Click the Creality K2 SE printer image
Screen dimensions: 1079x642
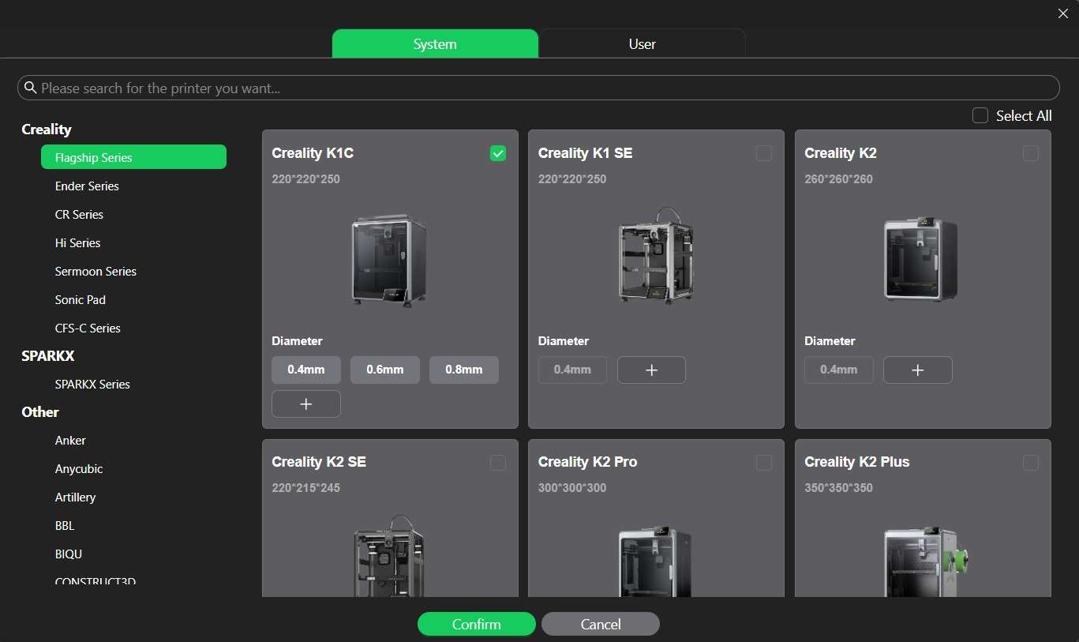390,556
